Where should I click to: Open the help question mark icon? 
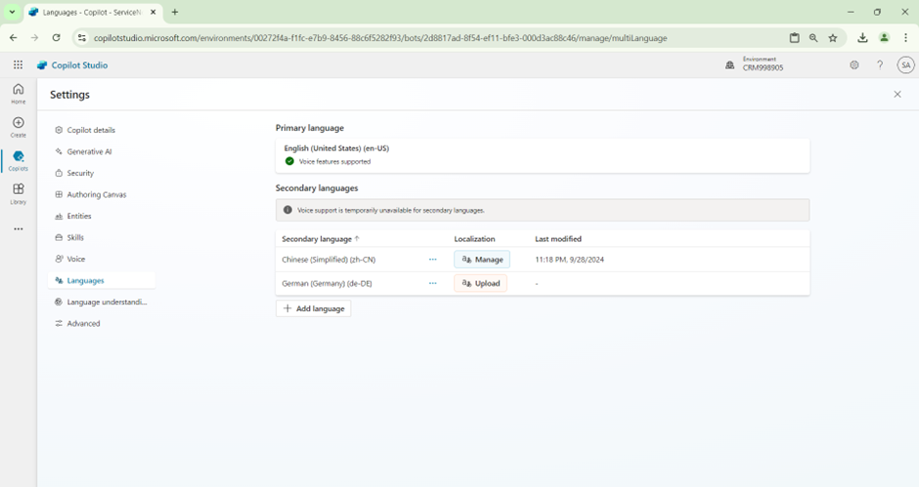880,65
